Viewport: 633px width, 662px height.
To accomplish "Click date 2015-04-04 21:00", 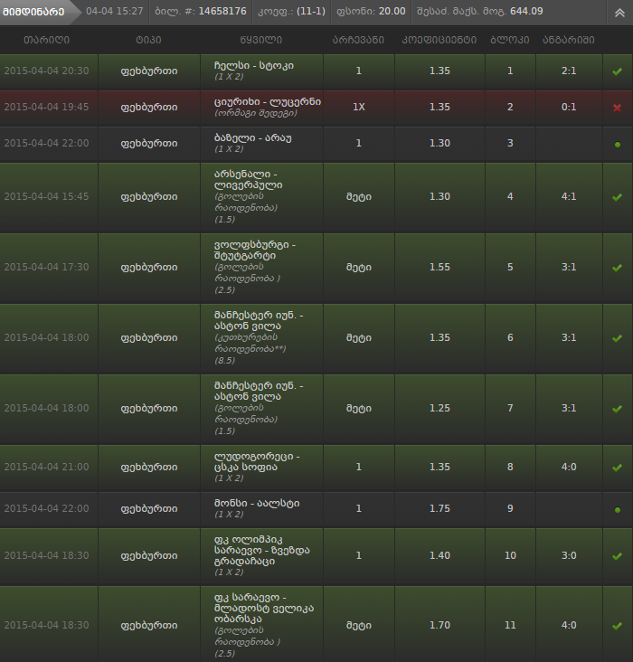I will click(x=46, y=467).
